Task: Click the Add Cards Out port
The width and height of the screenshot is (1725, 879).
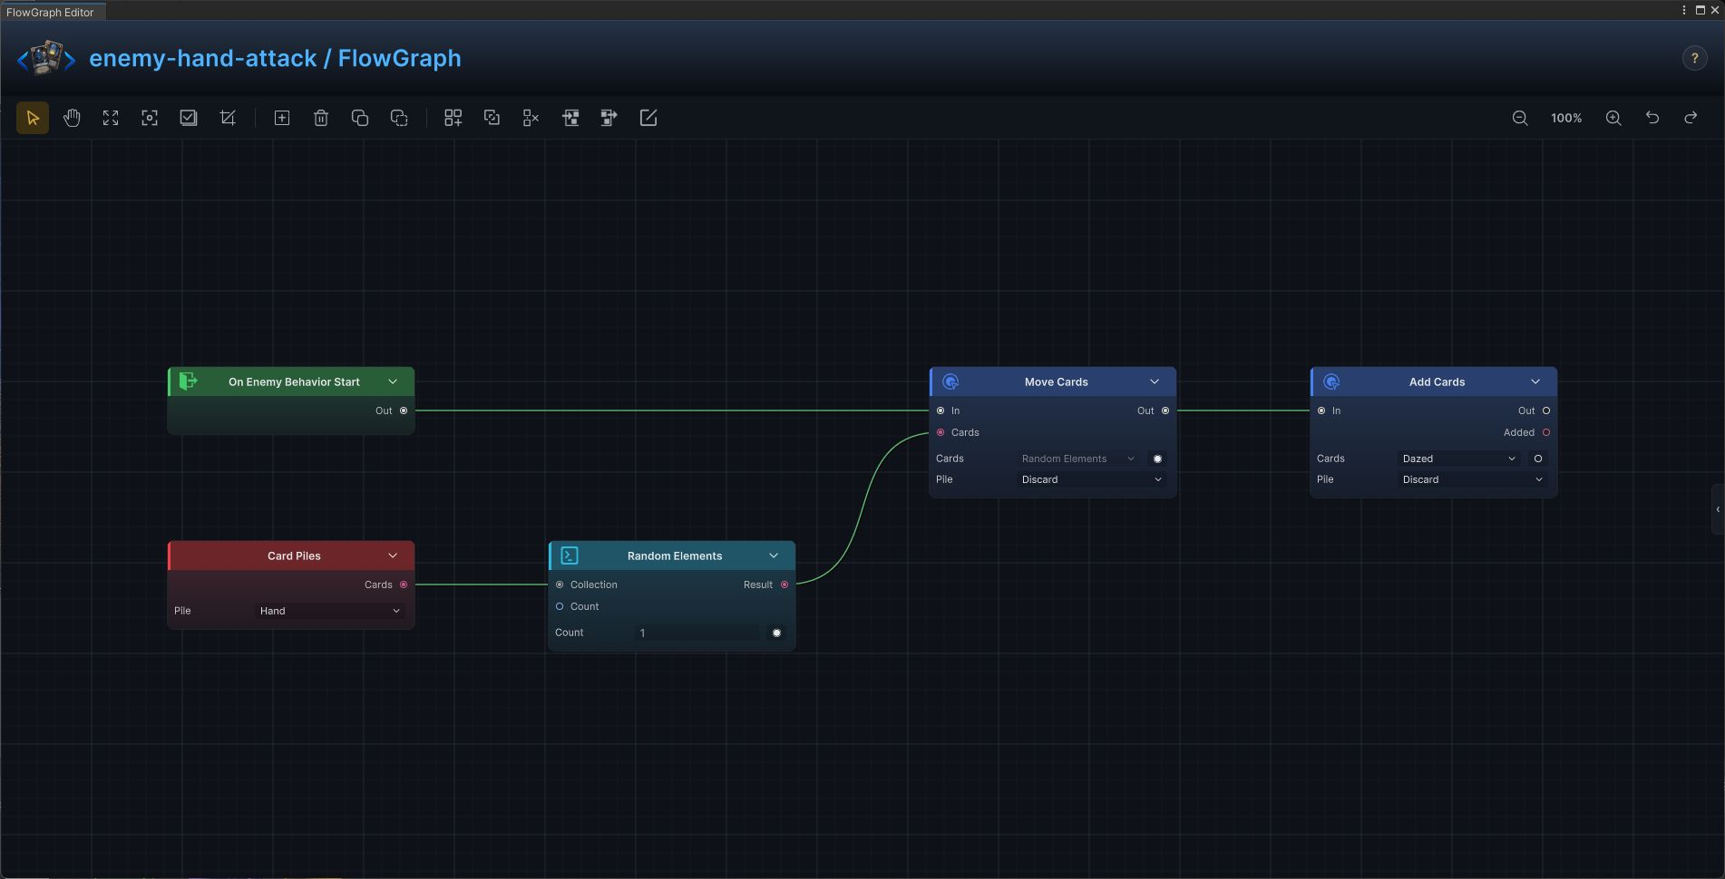Action: click(x=1546, y=411)
